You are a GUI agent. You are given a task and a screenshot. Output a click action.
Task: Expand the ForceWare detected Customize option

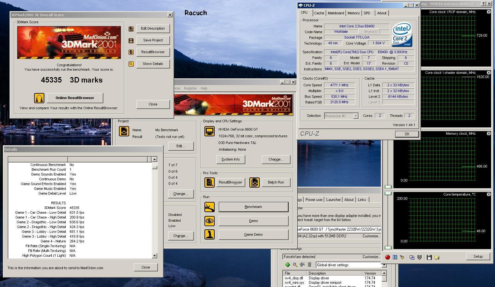pos(371,257)
